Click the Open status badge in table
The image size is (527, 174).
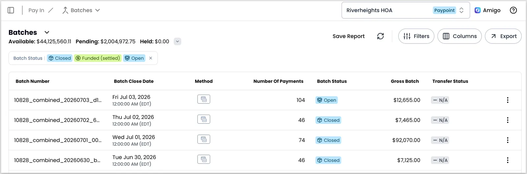pos(326,100)
